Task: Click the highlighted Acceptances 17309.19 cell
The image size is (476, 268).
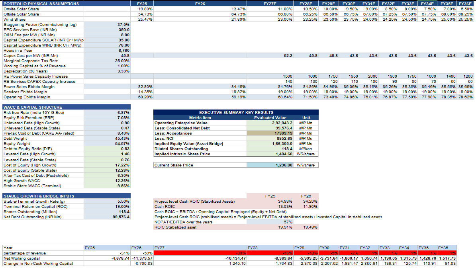Action: (x=270, y=133)
